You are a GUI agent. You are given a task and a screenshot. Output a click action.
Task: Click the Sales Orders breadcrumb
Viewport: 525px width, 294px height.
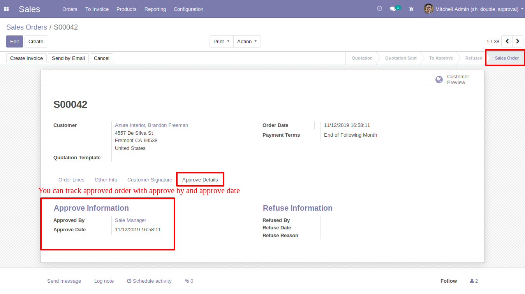26,27
